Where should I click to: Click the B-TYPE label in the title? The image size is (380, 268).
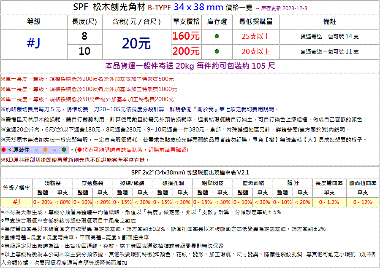159,8
